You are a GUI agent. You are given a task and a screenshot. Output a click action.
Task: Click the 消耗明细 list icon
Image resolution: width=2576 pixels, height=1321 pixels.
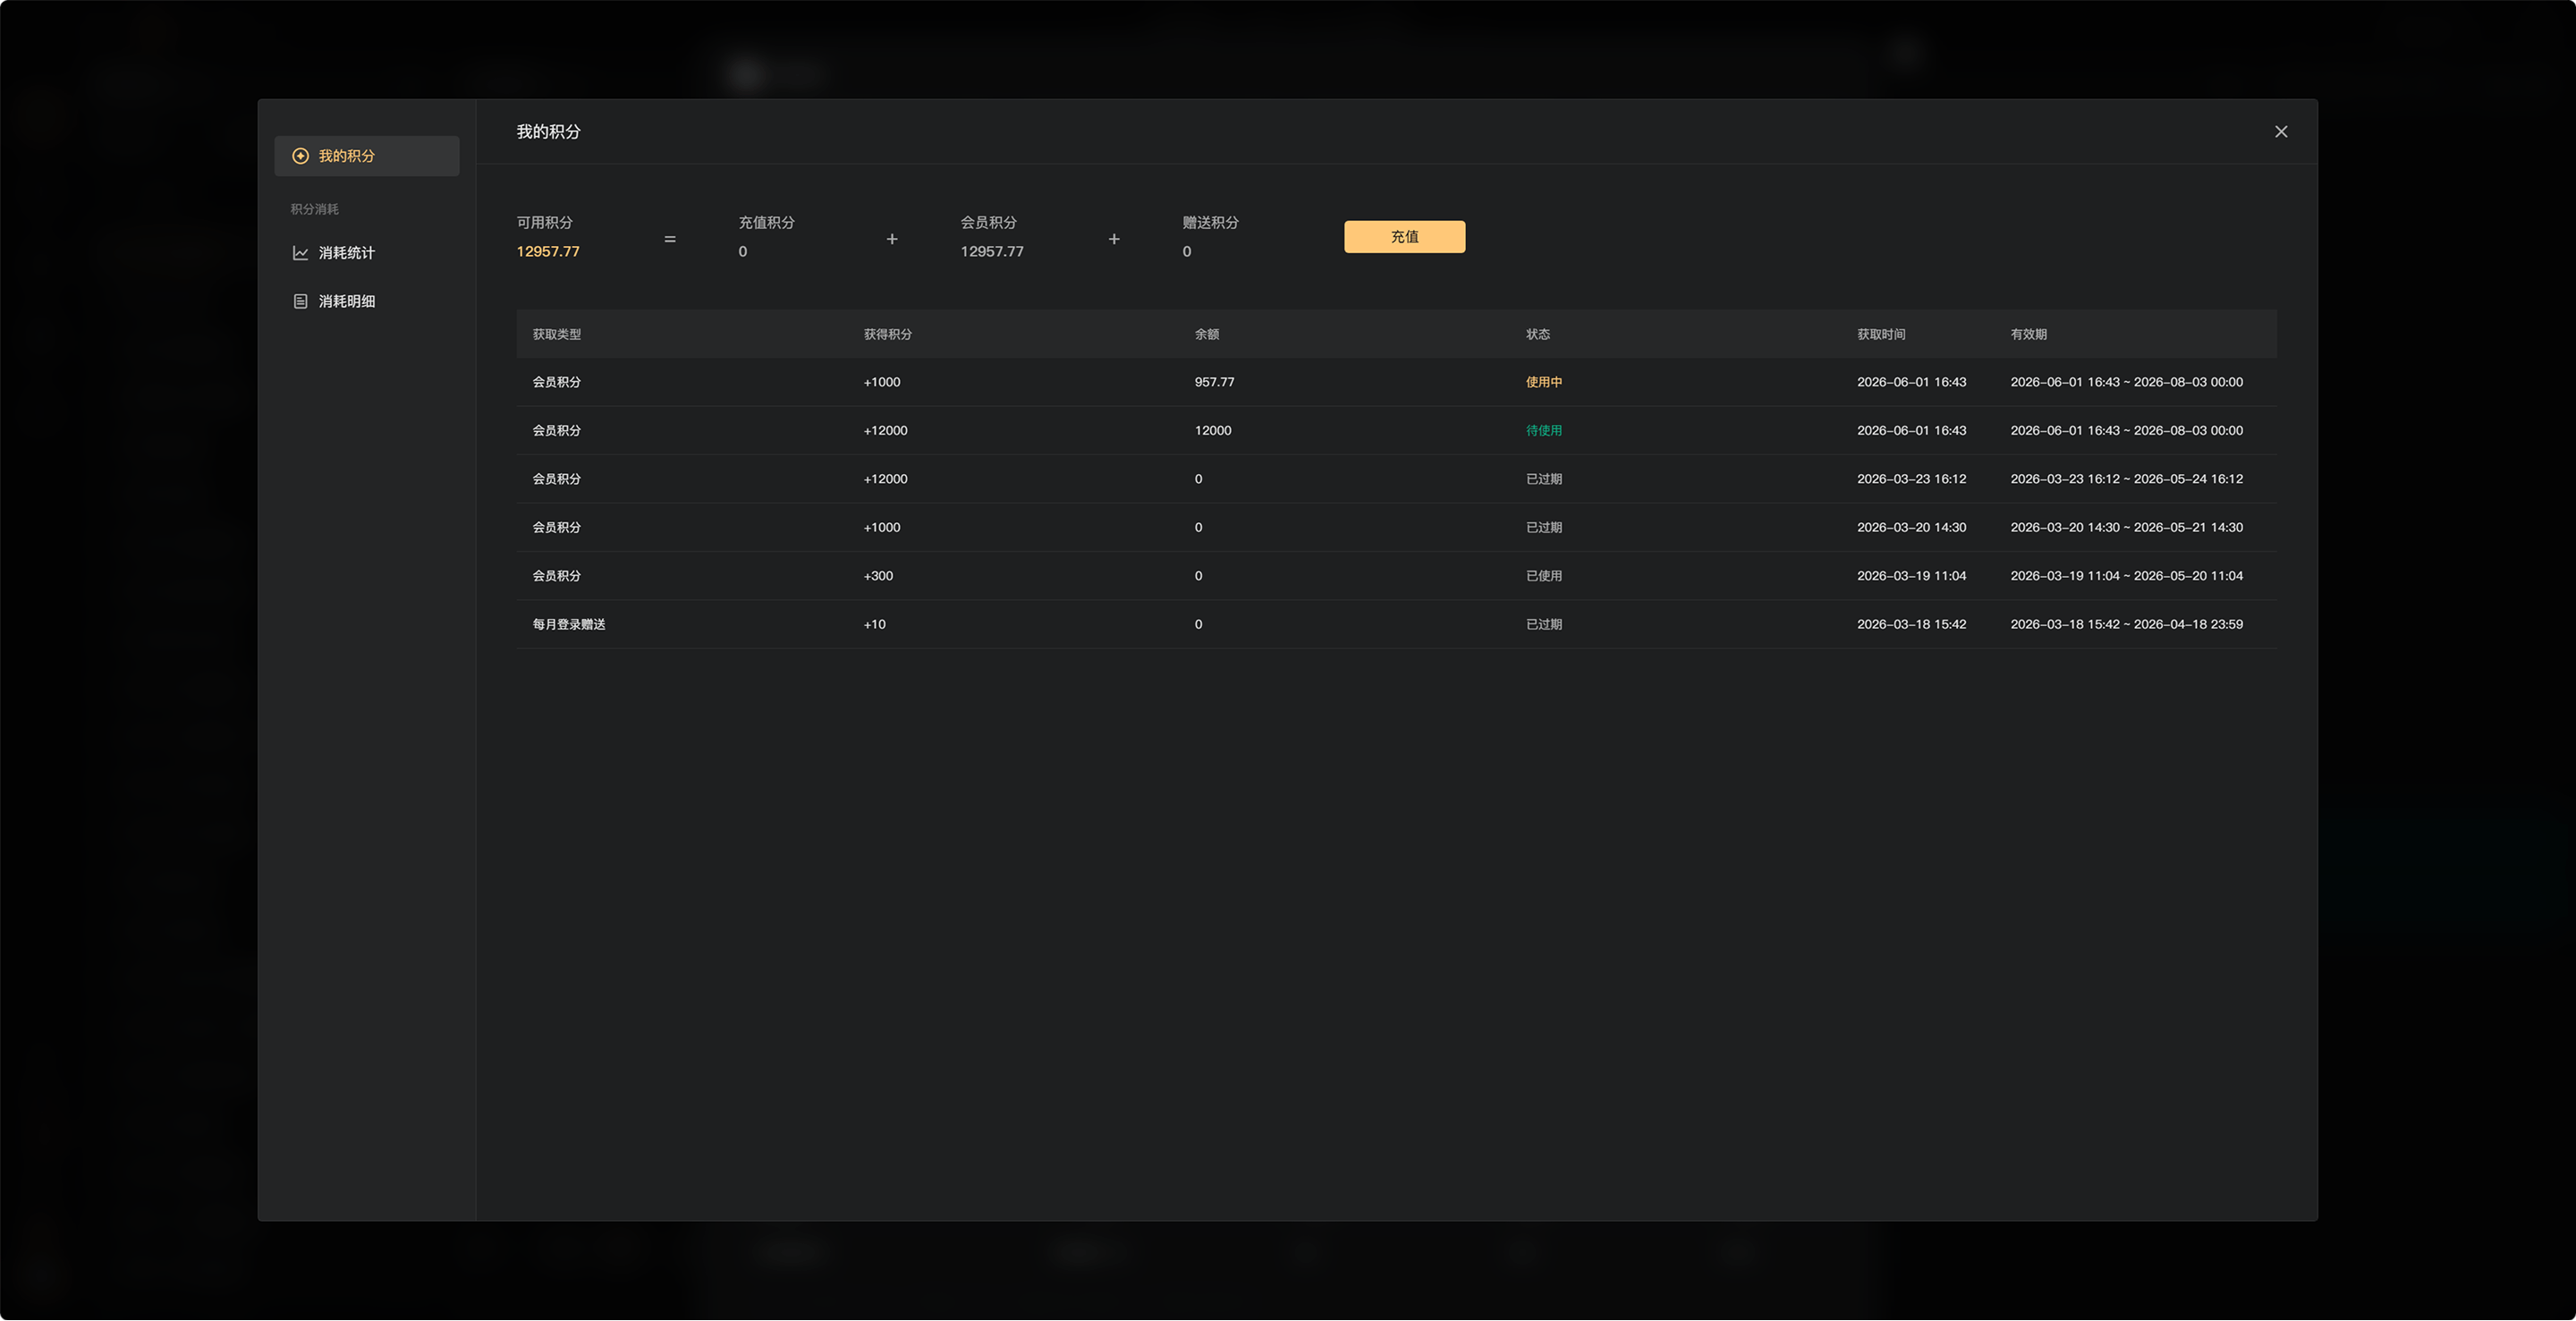click(x=300, y=301)
